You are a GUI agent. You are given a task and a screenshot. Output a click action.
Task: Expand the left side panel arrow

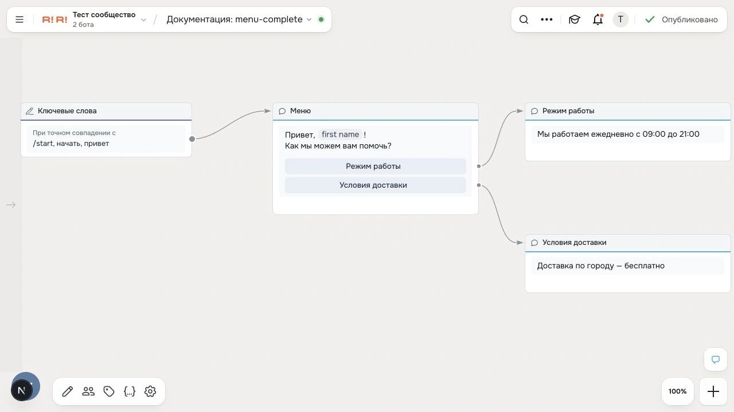pos(11,205)
